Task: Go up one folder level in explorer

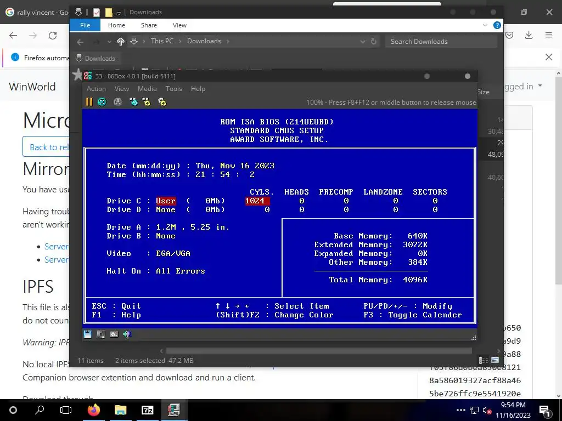Action: point(120,42)
